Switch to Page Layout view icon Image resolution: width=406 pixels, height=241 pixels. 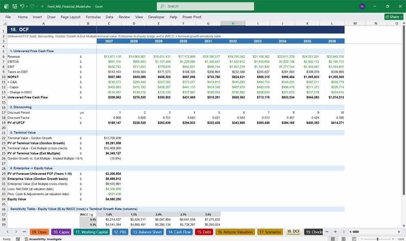click(x=343, y=239)
